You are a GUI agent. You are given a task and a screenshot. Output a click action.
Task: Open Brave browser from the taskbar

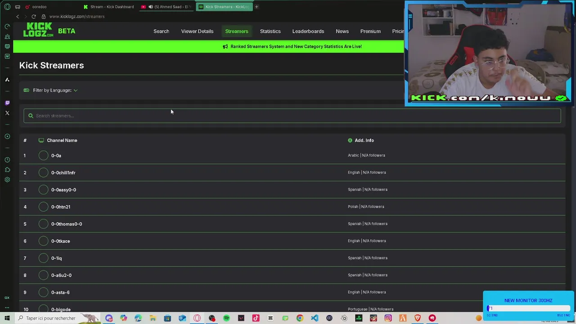(418, 318)
